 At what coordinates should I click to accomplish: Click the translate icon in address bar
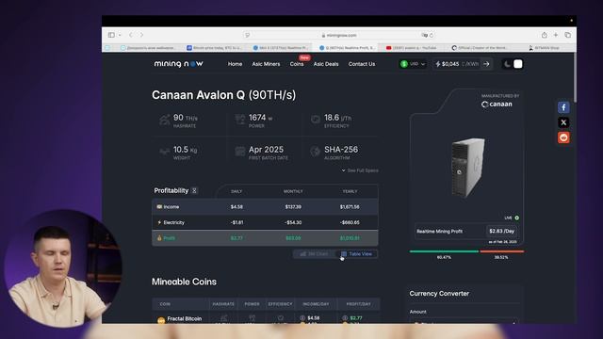424,35
